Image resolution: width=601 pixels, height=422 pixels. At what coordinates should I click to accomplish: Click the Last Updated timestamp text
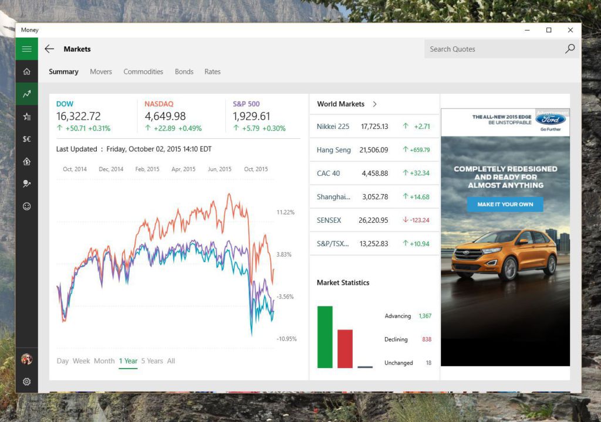click(x=134, y=149)
